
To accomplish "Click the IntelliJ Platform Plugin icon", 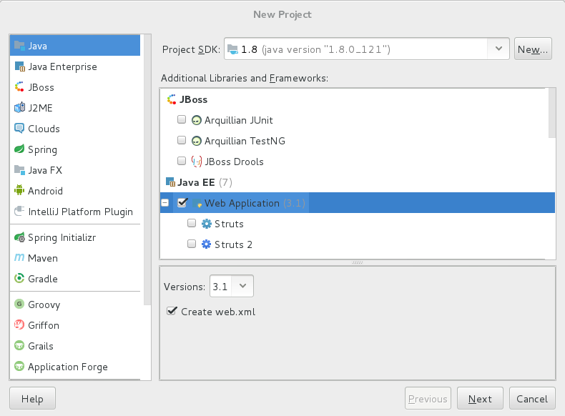I will point(19,211).
